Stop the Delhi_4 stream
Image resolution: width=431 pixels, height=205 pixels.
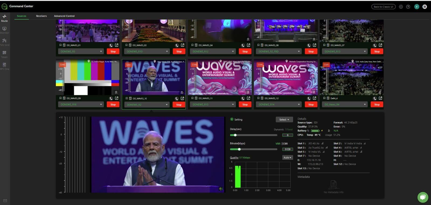(377, 104)
